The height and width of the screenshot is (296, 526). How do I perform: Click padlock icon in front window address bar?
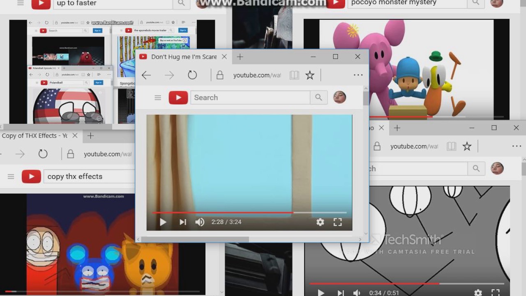coord(220,75)
